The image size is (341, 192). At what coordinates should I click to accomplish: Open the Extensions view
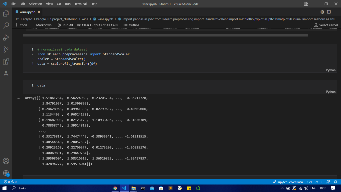[x=6, y=61]
